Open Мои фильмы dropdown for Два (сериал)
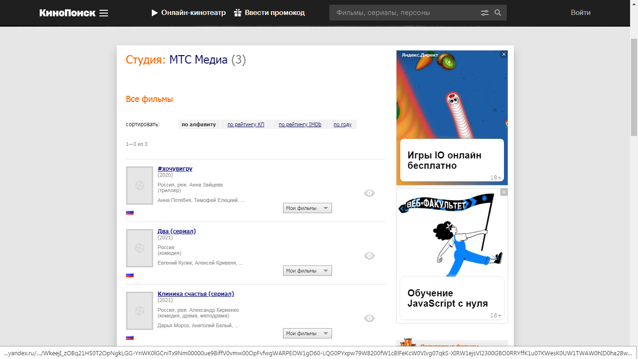 pos(307,271)
